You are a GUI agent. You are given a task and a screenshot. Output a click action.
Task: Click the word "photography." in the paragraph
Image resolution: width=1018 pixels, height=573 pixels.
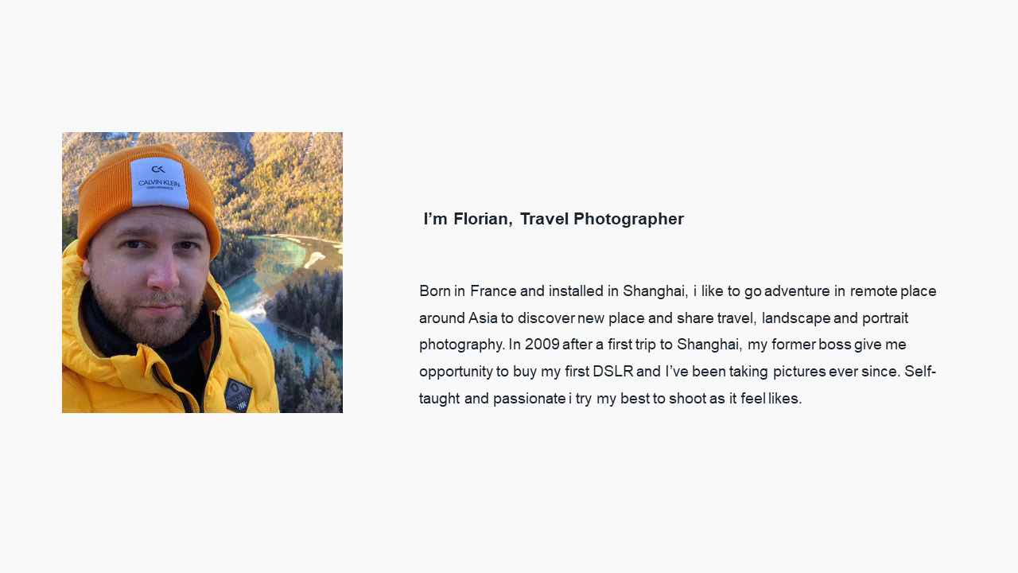(x=462, y=345)
